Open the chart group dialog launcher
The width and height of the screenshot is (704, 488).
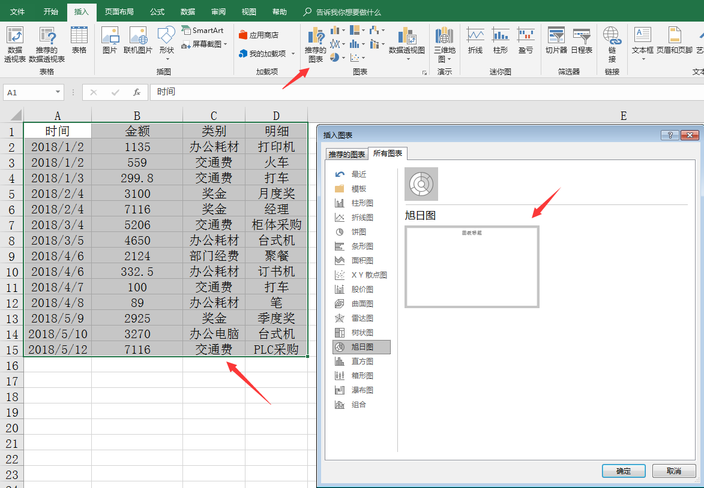[424, 72]
